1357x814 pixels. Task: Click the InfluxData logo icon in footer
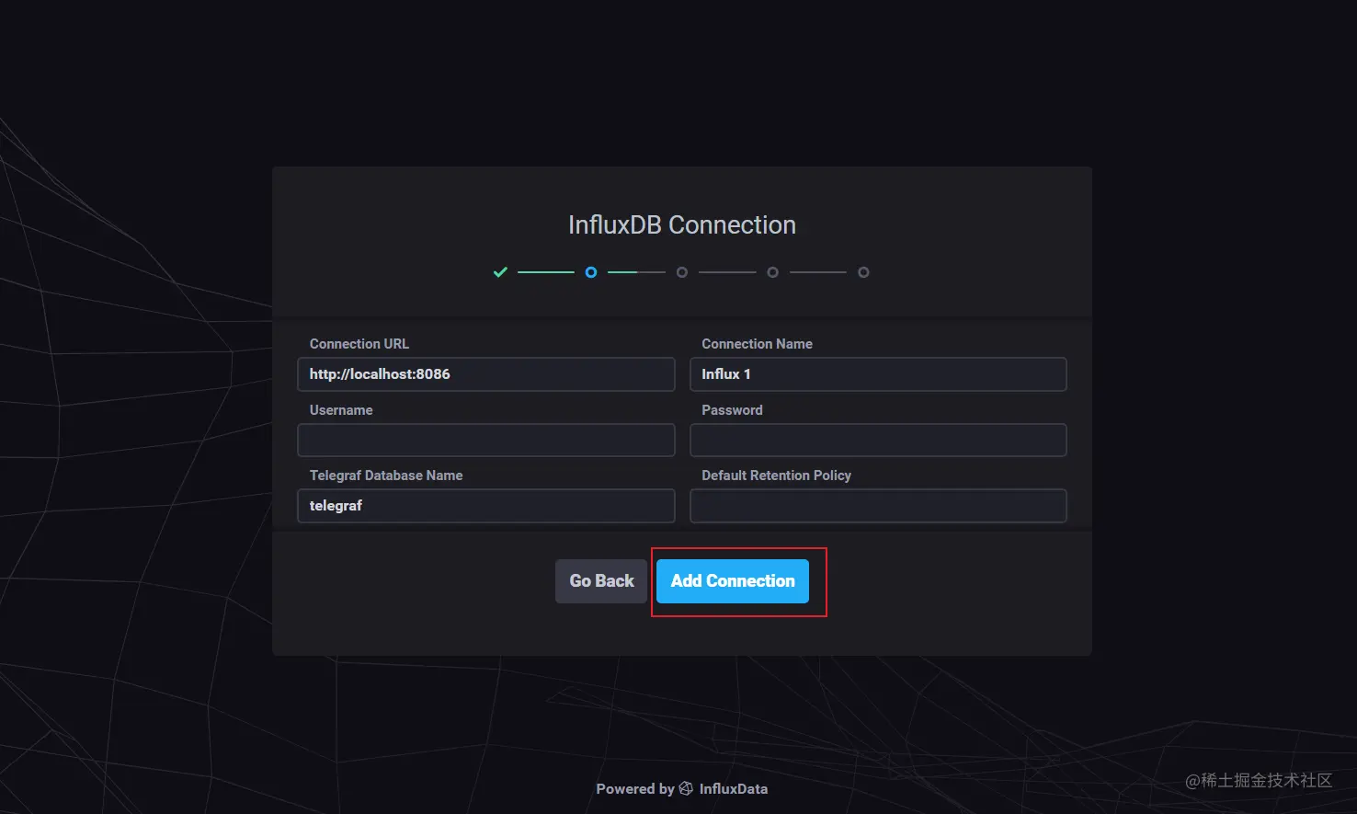(x=686, y=788)
